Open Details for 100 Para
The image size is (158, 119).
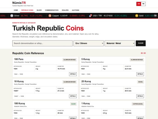tap(73, 74)
